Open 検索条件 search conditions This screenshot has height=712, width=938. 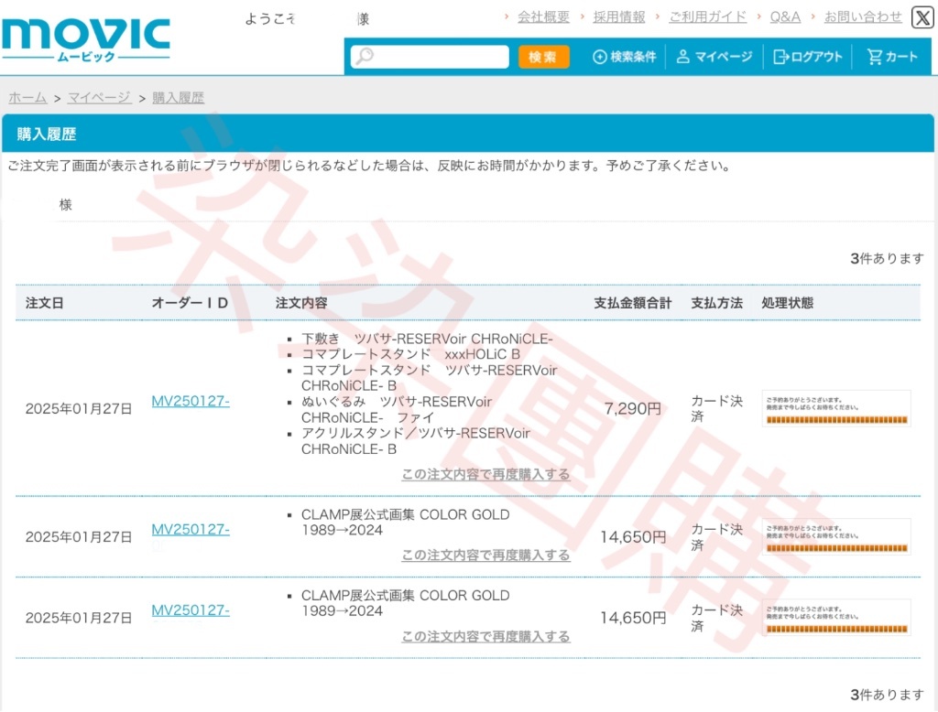[x=624, y=57]
